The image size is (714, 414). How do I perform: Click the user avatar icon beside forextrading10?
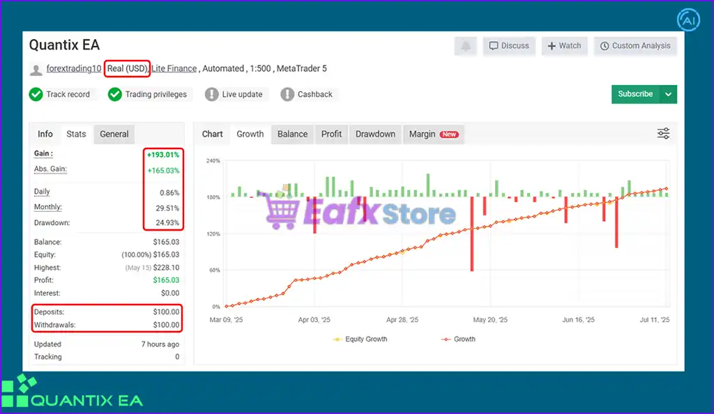click(36, 69)
